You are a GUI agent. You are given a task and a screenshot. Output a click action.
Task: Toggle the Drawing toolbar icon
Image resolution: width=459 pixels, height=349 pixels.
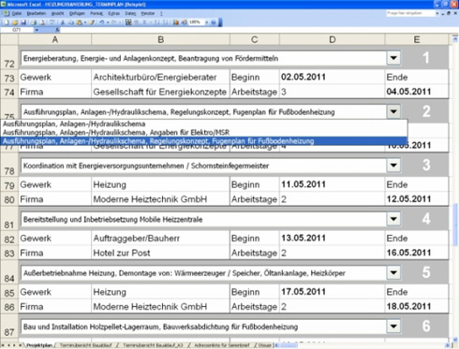click(x=185, y=22)
